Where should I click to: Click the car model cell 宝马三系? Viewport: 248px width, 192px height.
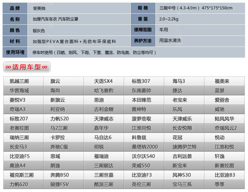184,184
